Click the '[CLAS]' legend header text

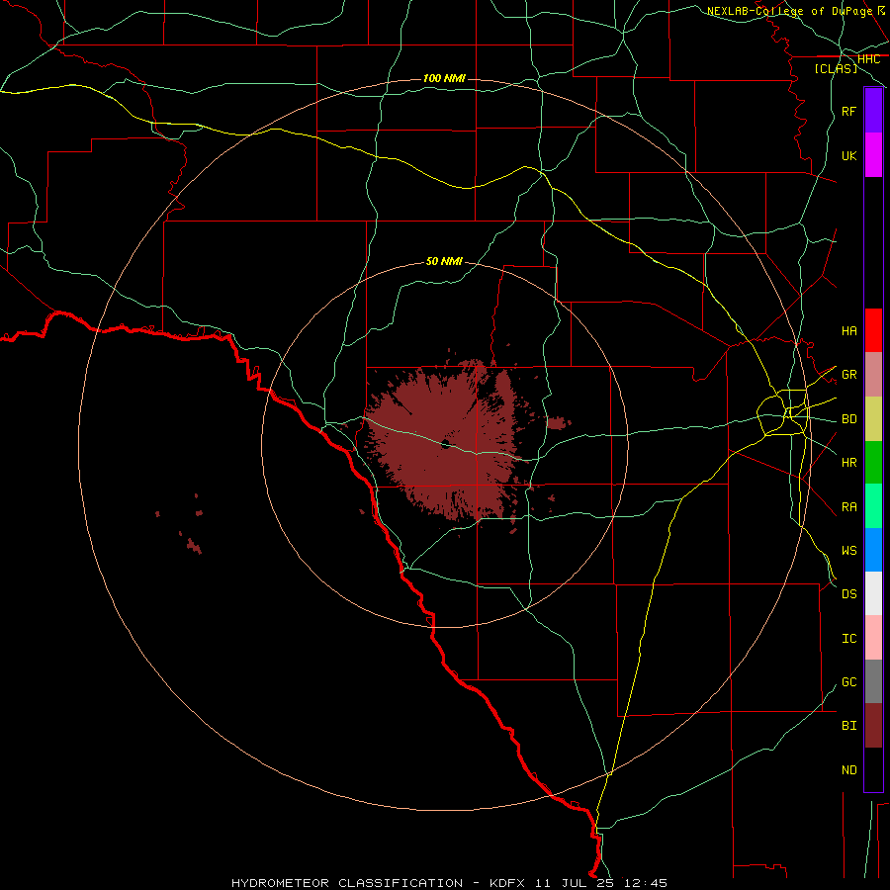(836, 68)
